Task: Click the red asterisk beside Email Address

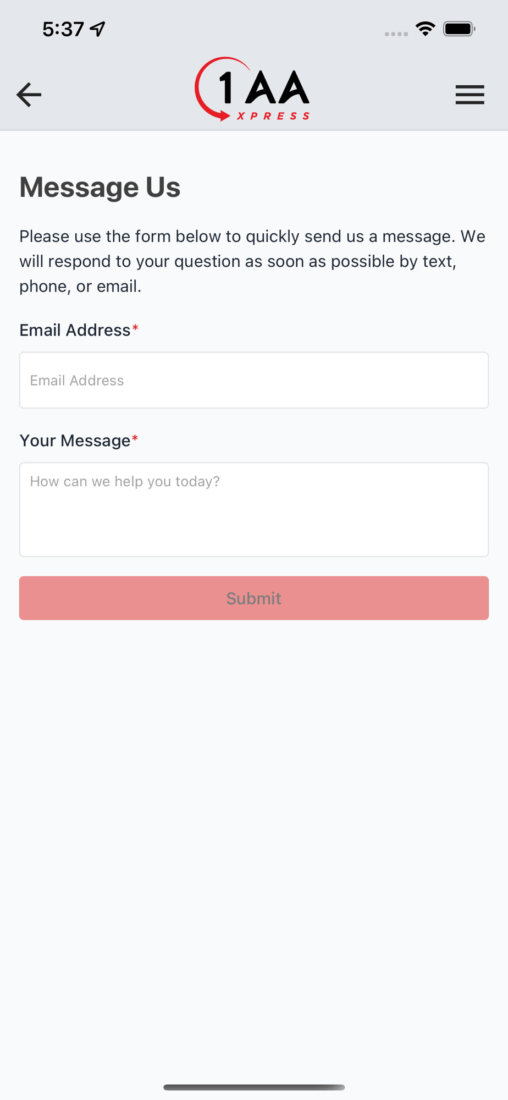Action: click(135, 329)
